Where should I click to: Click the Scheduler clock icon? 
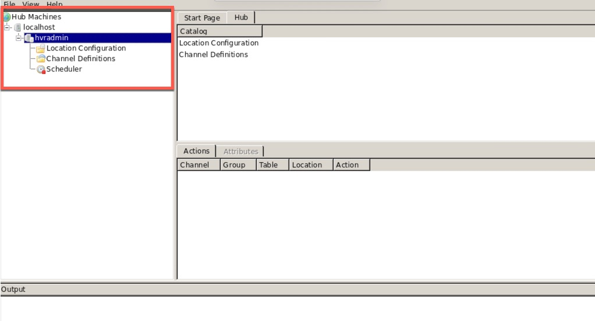tap(41, 69)
